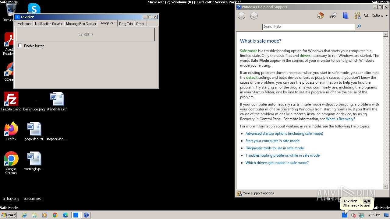Open FileZilla Client desktop shortcut
Screen dimensions: 390x219
coord(11,102)
